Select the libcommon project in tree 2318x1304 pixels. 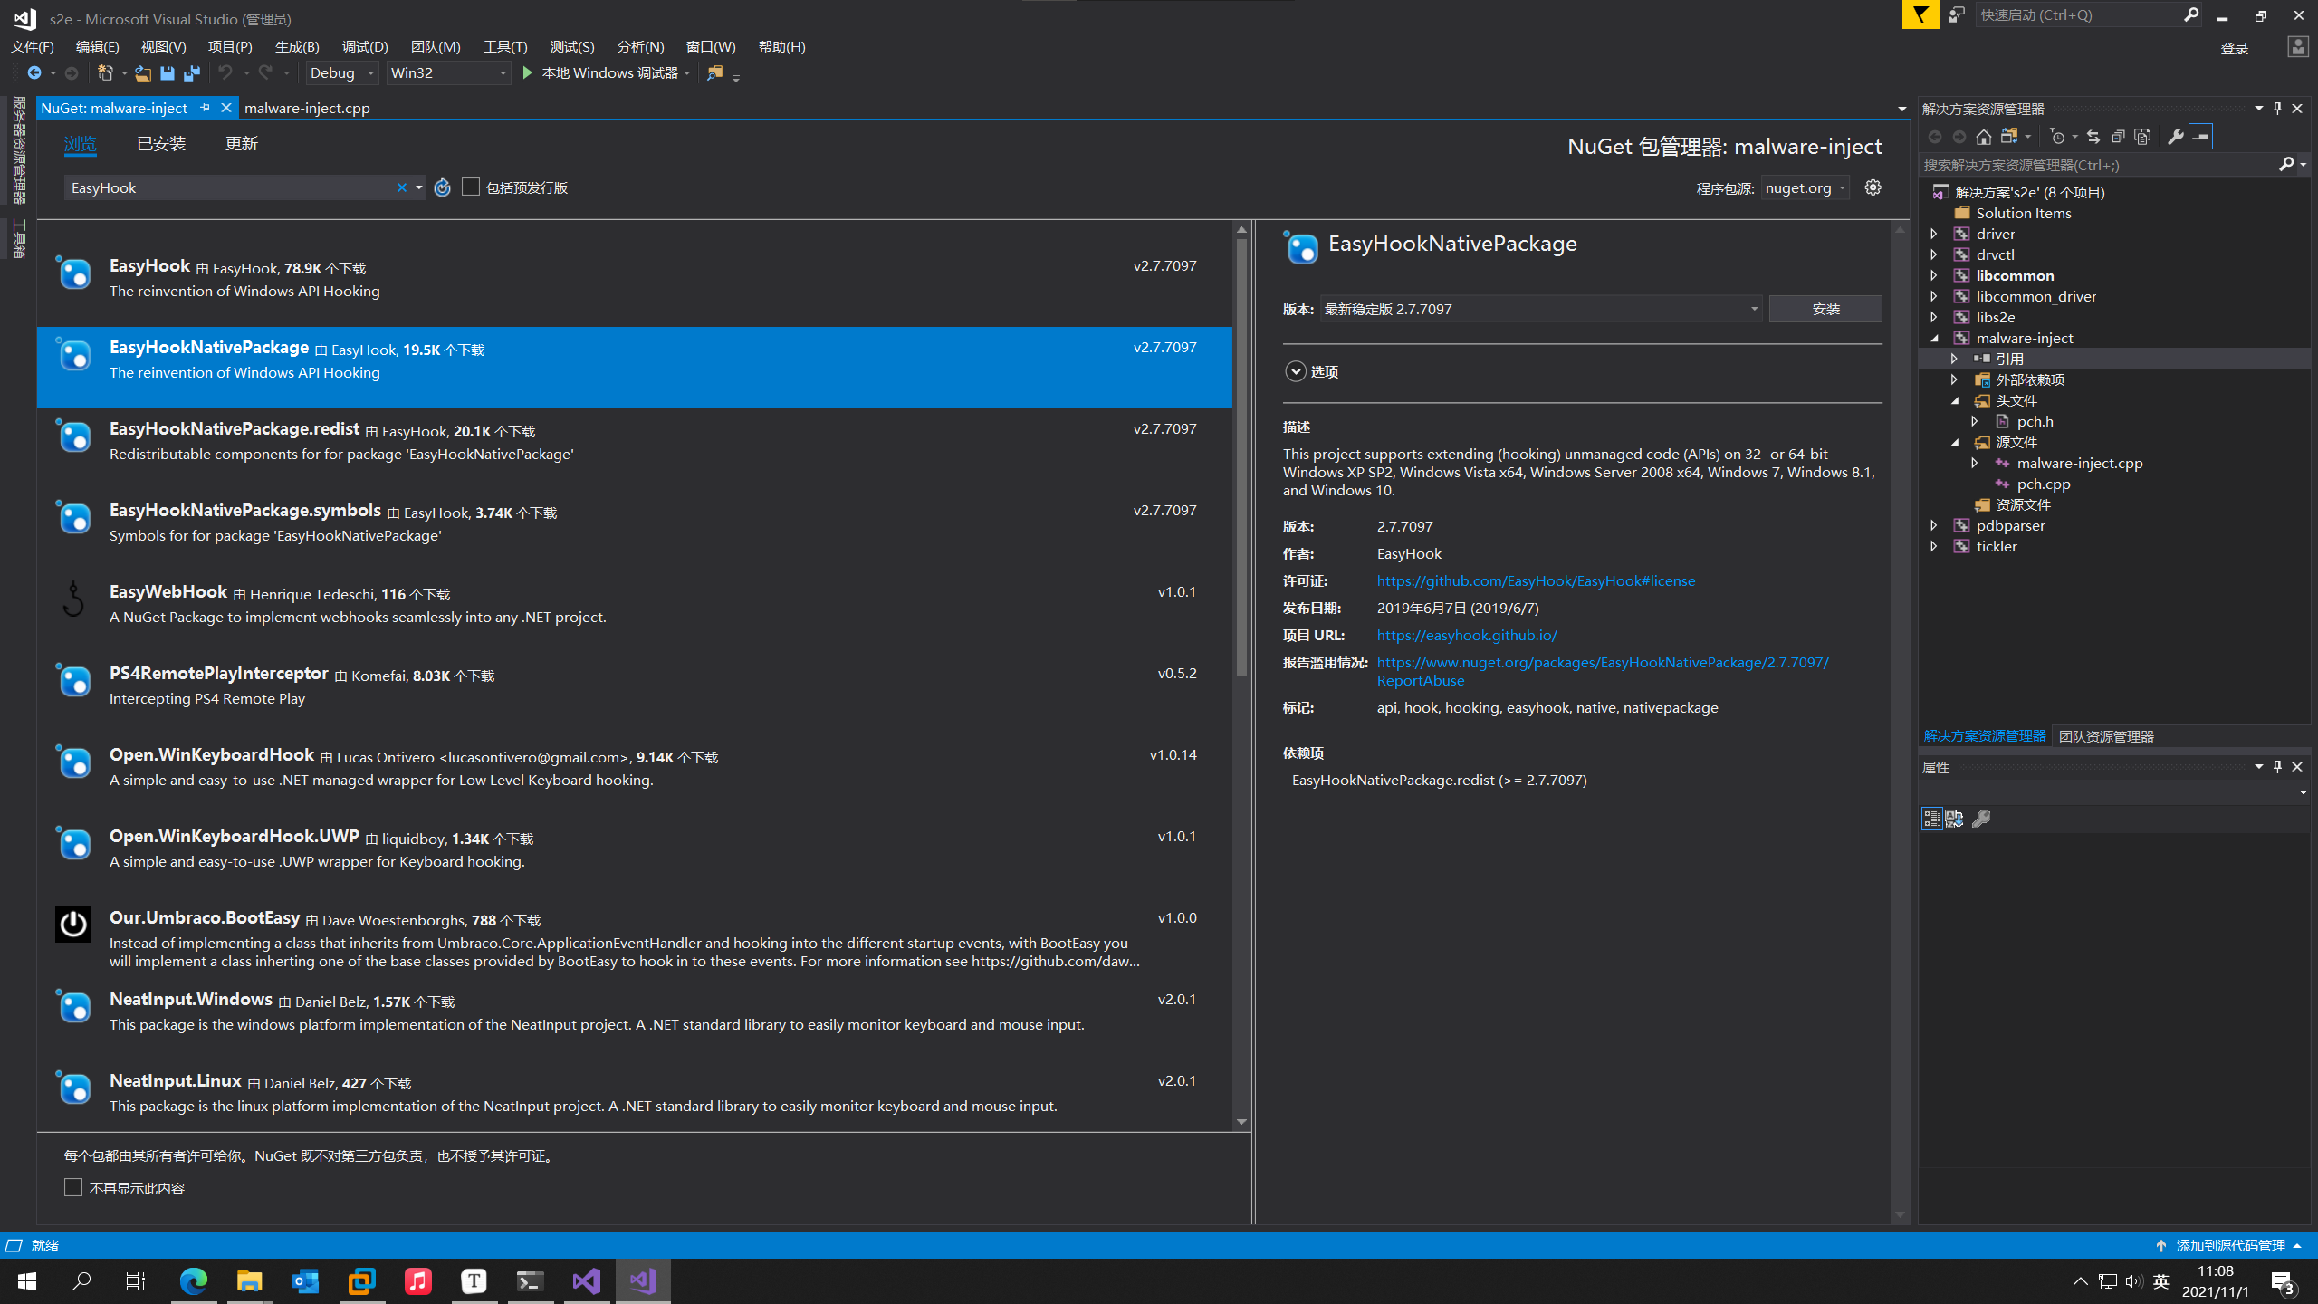tap(2015, 275)
